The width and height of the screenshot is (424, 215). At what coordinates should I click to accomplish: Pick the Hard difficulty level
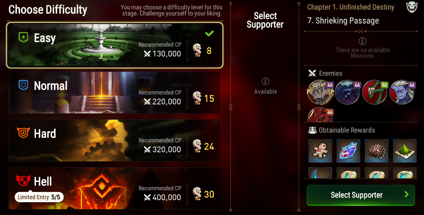tap(114, 141)
